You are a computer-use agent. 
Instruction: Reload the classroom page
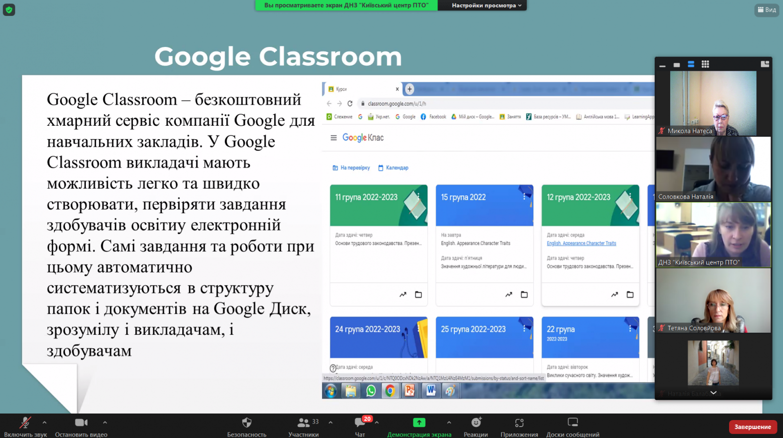pyautogui.click(x=350, y=104)
